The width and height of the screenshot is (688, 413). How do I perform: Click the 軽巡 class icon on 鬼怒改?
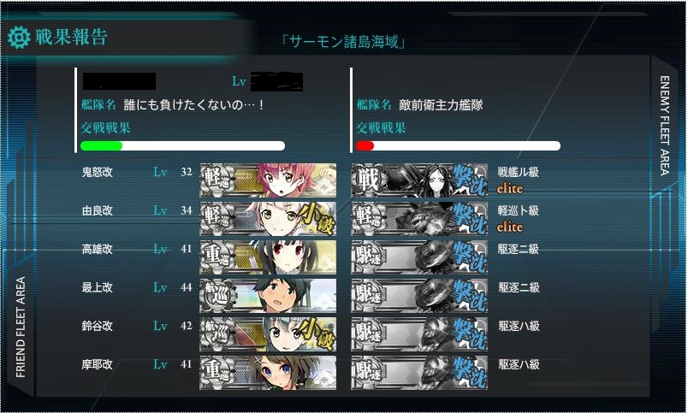click(x=216, y=180)
